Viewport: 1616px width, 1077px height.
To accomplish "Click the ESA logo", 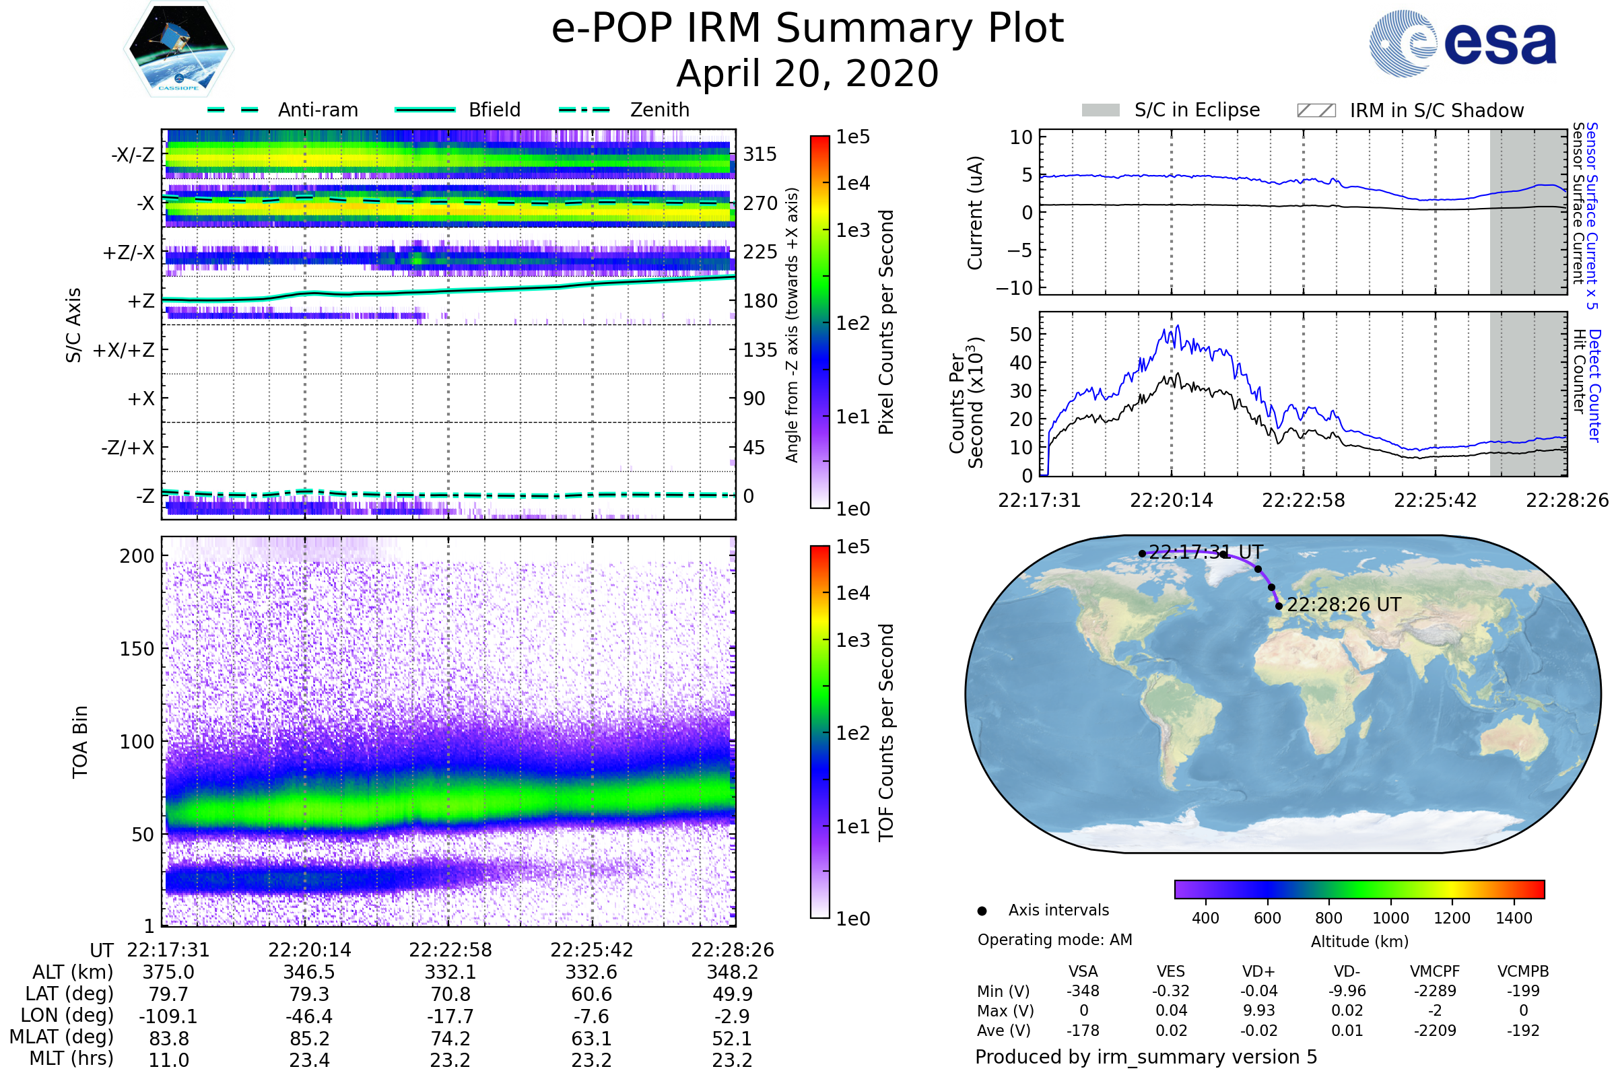I will point(1462,42).
